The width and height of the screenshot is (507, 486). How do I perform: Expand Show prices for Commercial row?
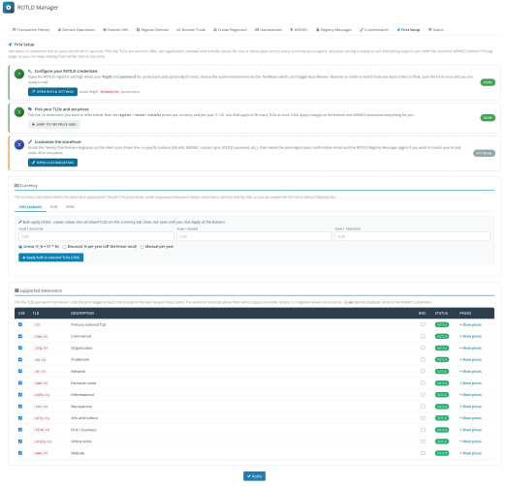point(470,337)
